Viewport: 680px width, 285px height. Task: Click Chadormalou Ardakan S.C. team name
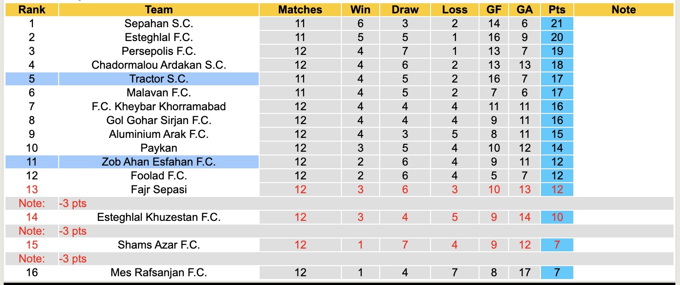(x=158, y=65)
